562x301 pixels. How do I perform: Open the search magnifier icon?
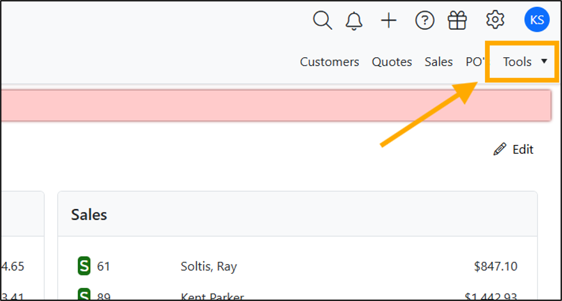[x=323, y=20]
